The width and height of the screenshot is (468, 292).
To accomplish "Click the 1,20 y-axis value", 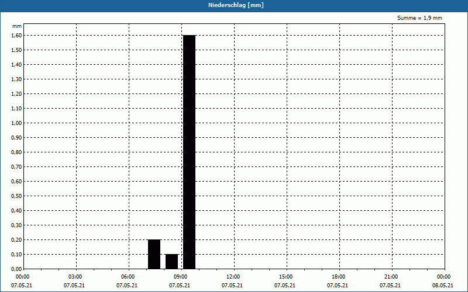I will (x=16, y=94).
